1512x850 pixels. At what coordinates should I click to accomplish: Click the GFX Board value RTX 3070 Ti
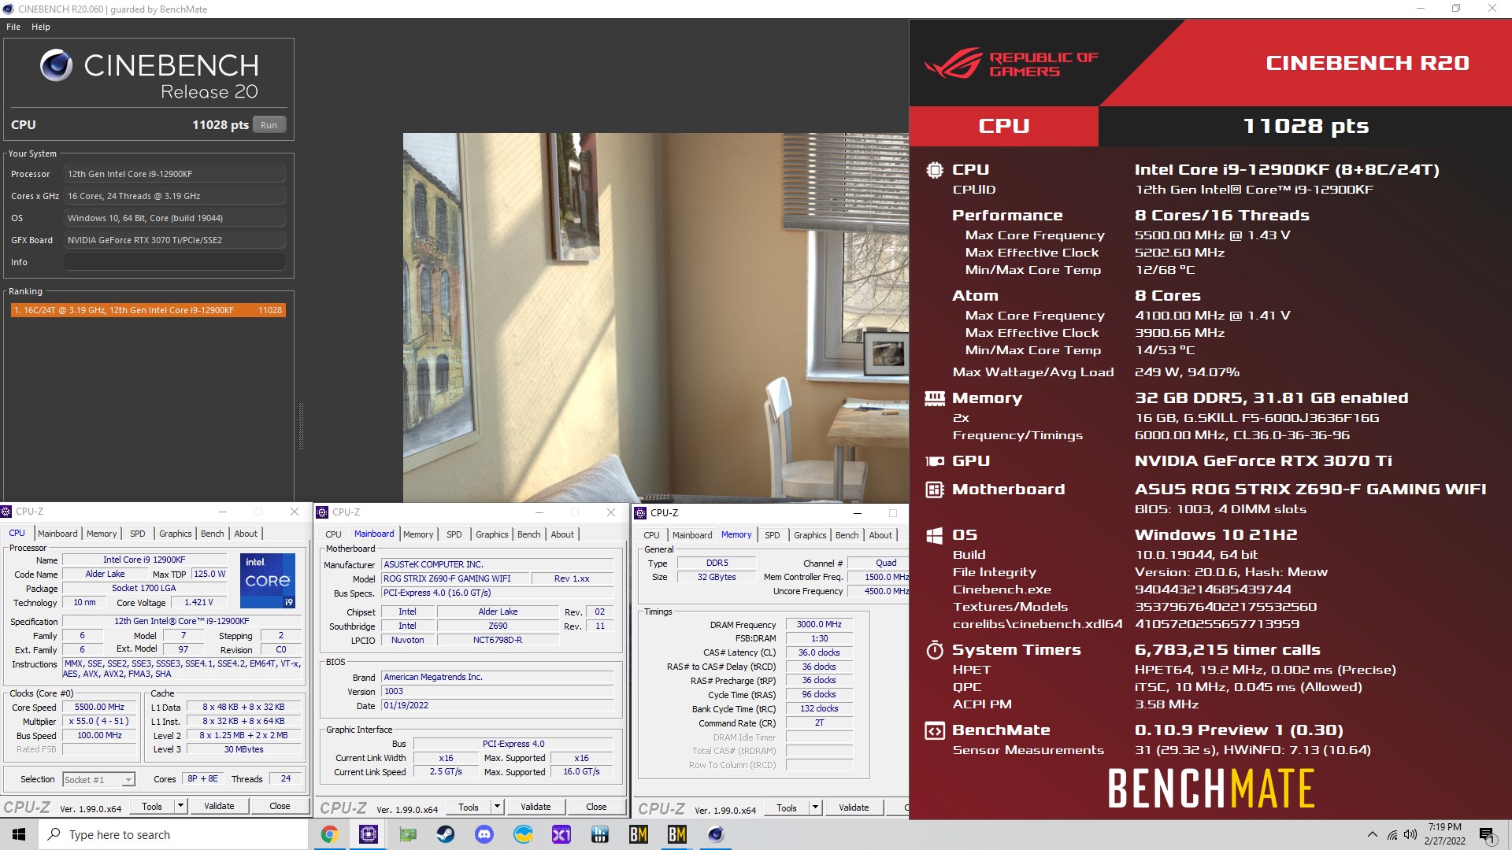(174, 240)
